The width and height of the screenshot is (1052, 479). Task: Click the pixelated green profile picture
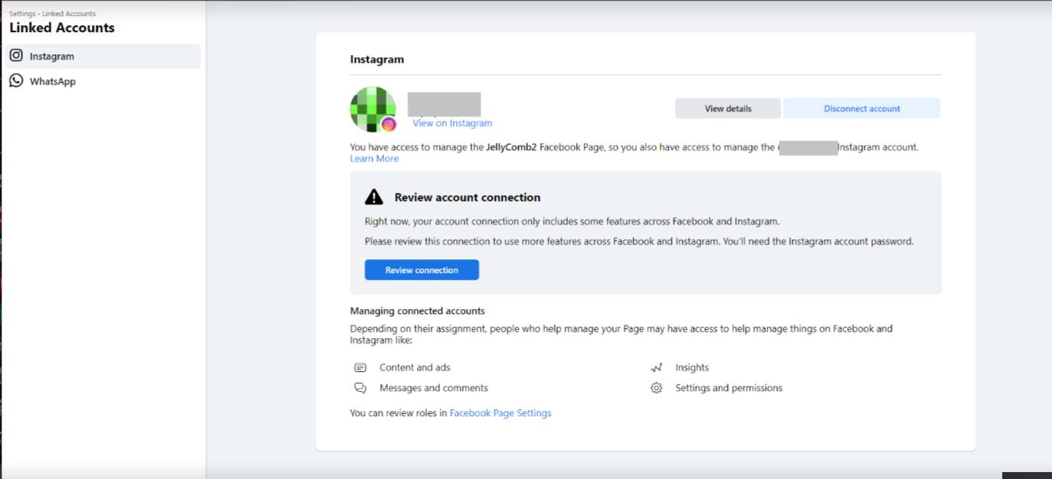(371, 107)
